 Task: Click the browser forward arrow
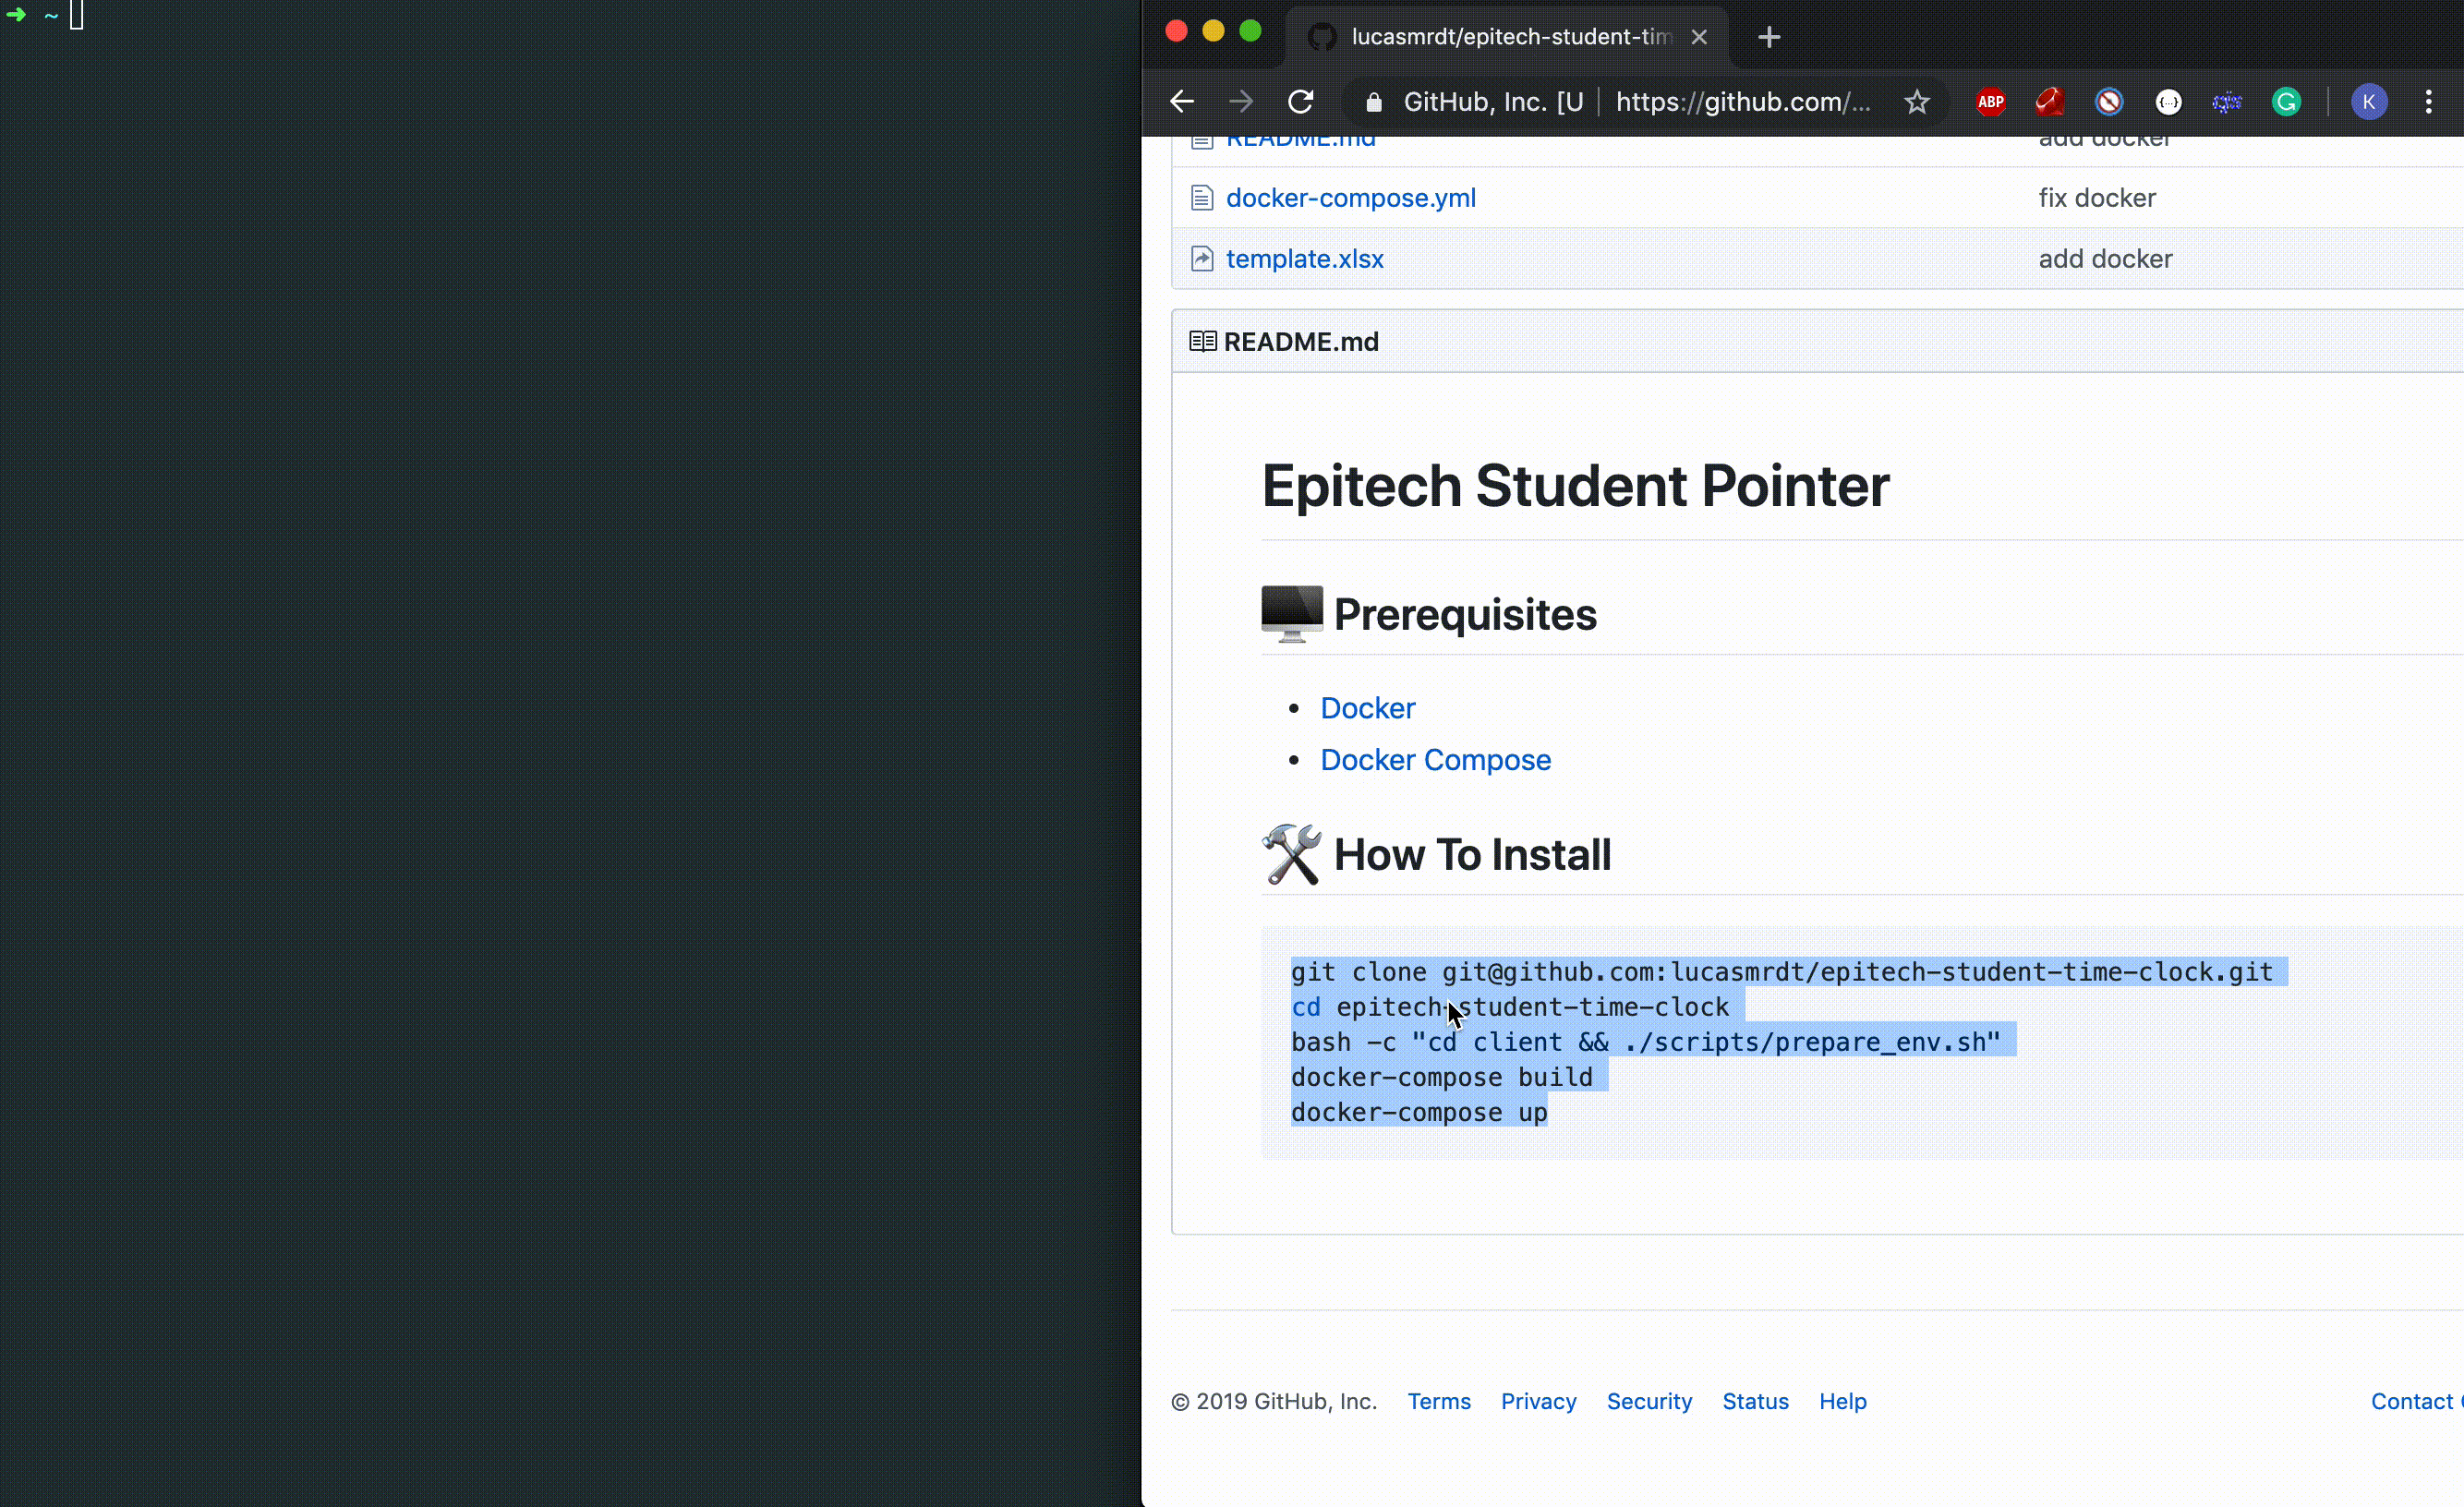(x=1240, y=102)
